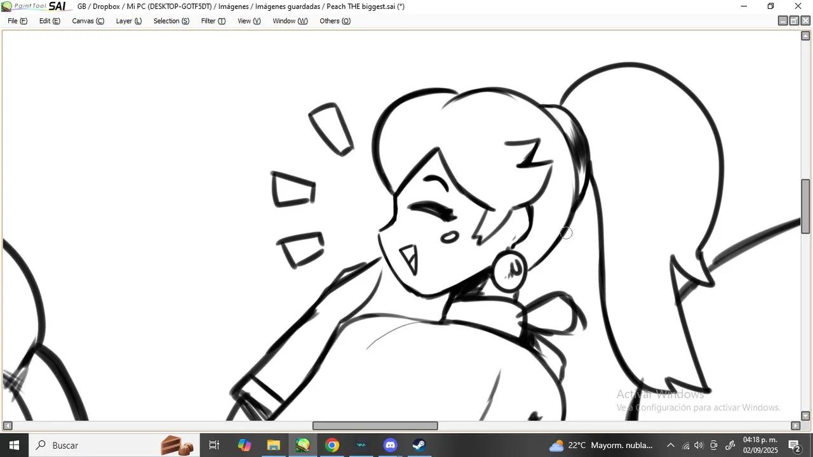813x457 pixels.
Task: Open the Others menu
Action: (335, 21)
